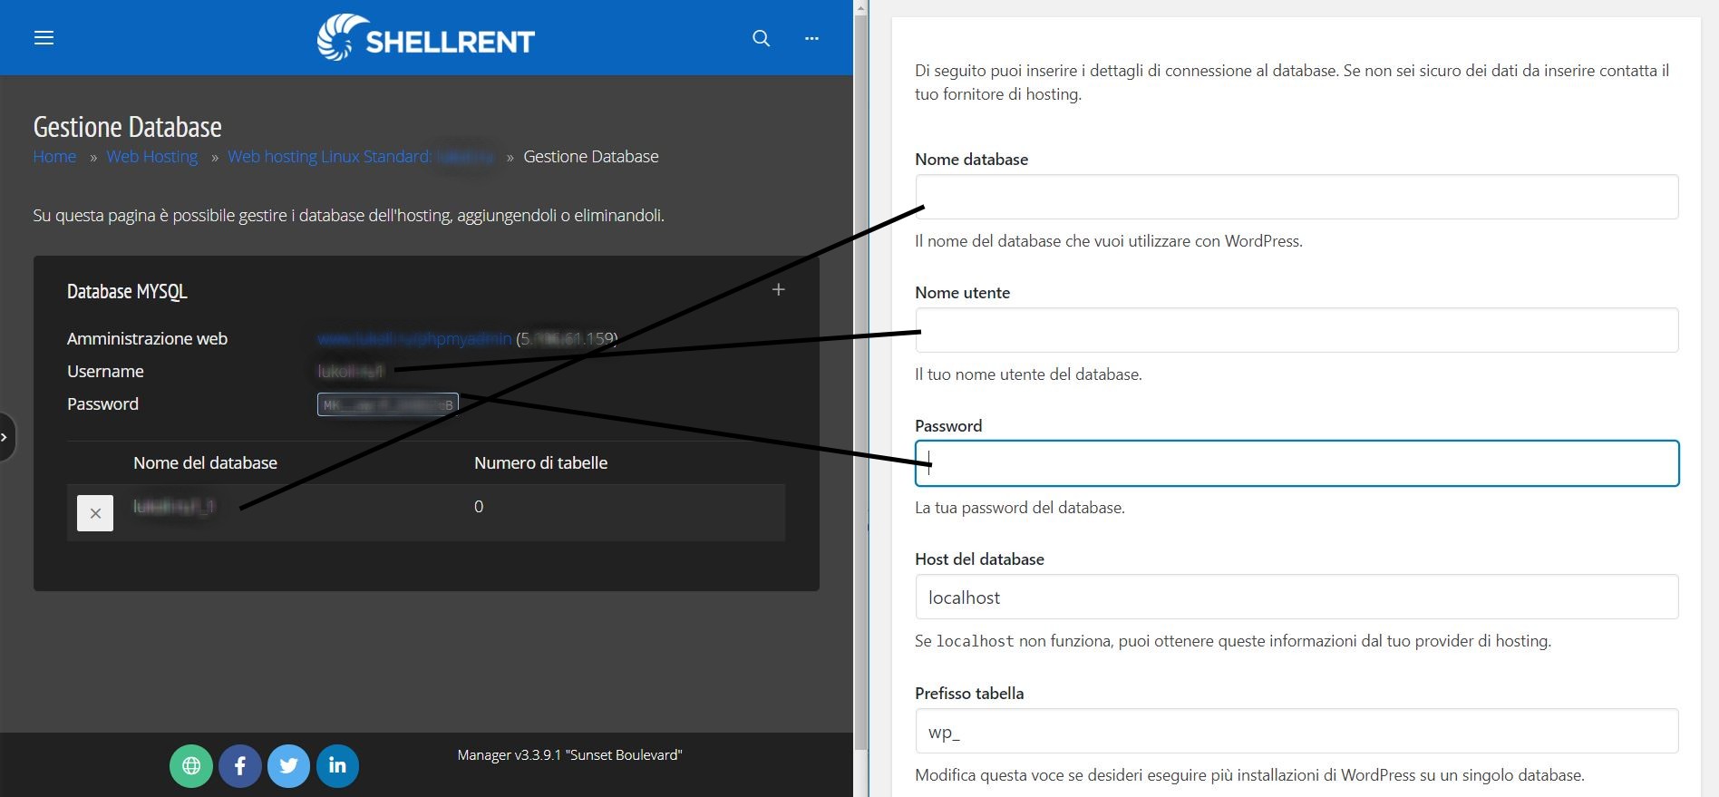Go to Home breadcrumb link
Screen dimensions: 1719x797
(54, 156)
